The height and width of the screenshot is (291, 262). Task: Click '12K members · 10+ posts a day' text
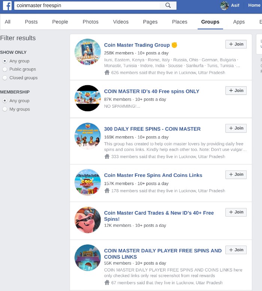pos(135,226)
